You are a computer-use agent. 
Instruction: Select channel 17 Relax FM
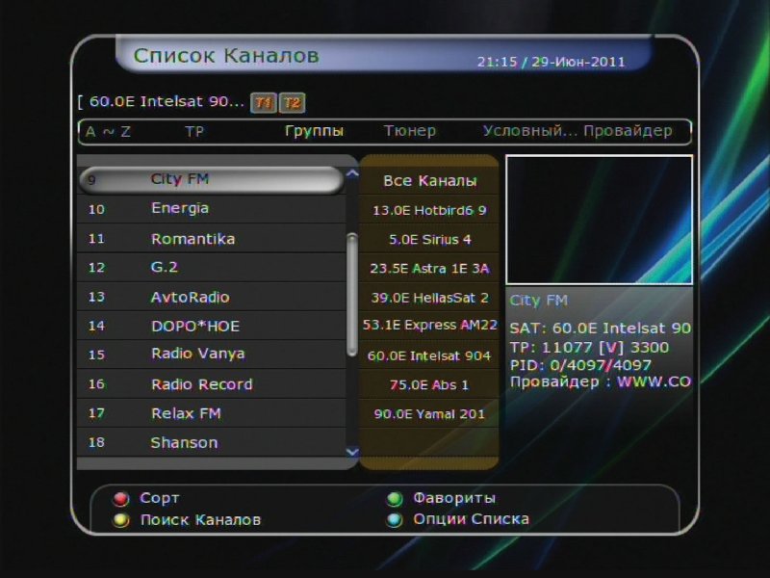tap(211, 413)
